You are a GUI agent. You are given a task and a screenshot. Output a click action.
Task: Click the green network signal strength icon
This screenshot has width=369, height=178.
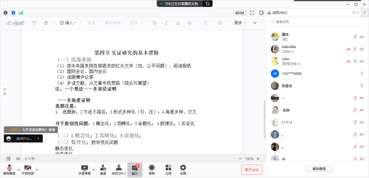click(x=21, y=13)
